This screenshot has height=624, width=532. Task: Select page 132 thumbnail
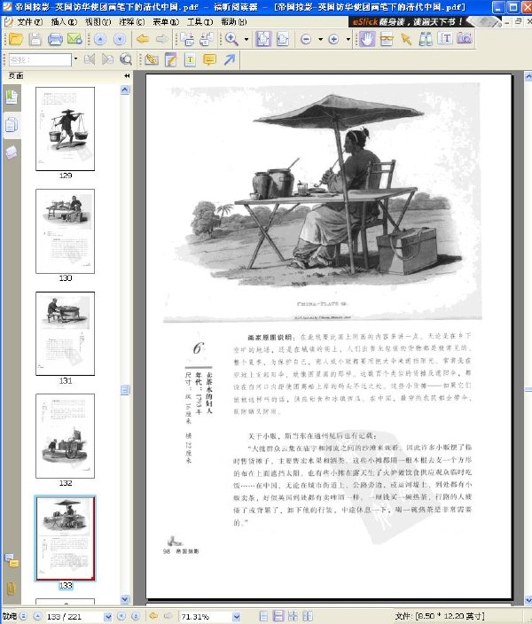click(66, 436)
